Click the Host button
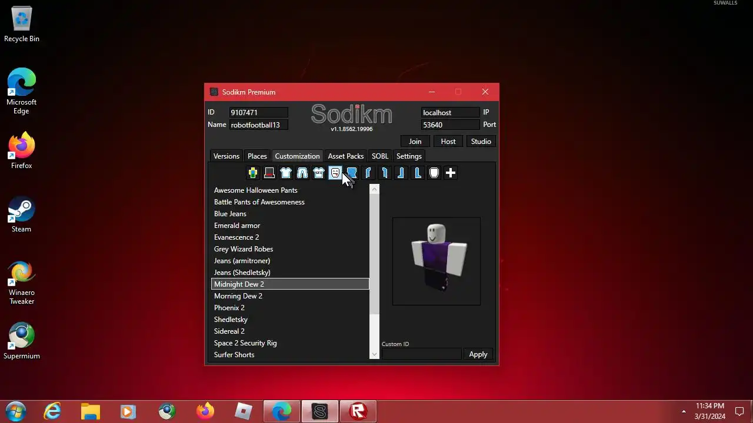 pos(448,142)
